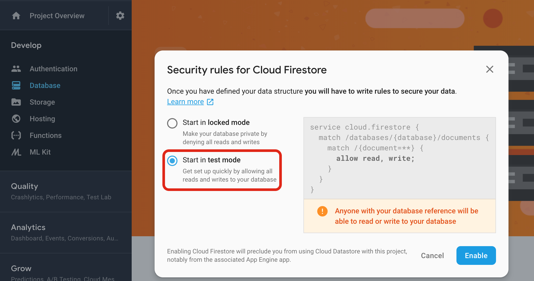534x281 pixels.
Task: Click the ML Kit icon in sidebar
Action: pos(16,152)
